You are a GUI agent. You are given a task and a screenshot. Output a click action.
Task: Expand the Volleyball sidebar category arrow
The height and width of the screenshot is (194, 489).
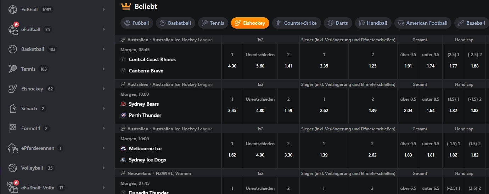pos(103,168)
